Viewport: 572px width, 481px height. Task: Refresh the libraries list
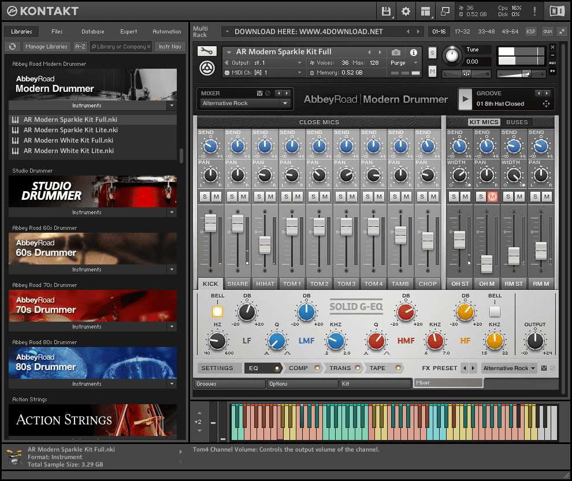point(13,46)
